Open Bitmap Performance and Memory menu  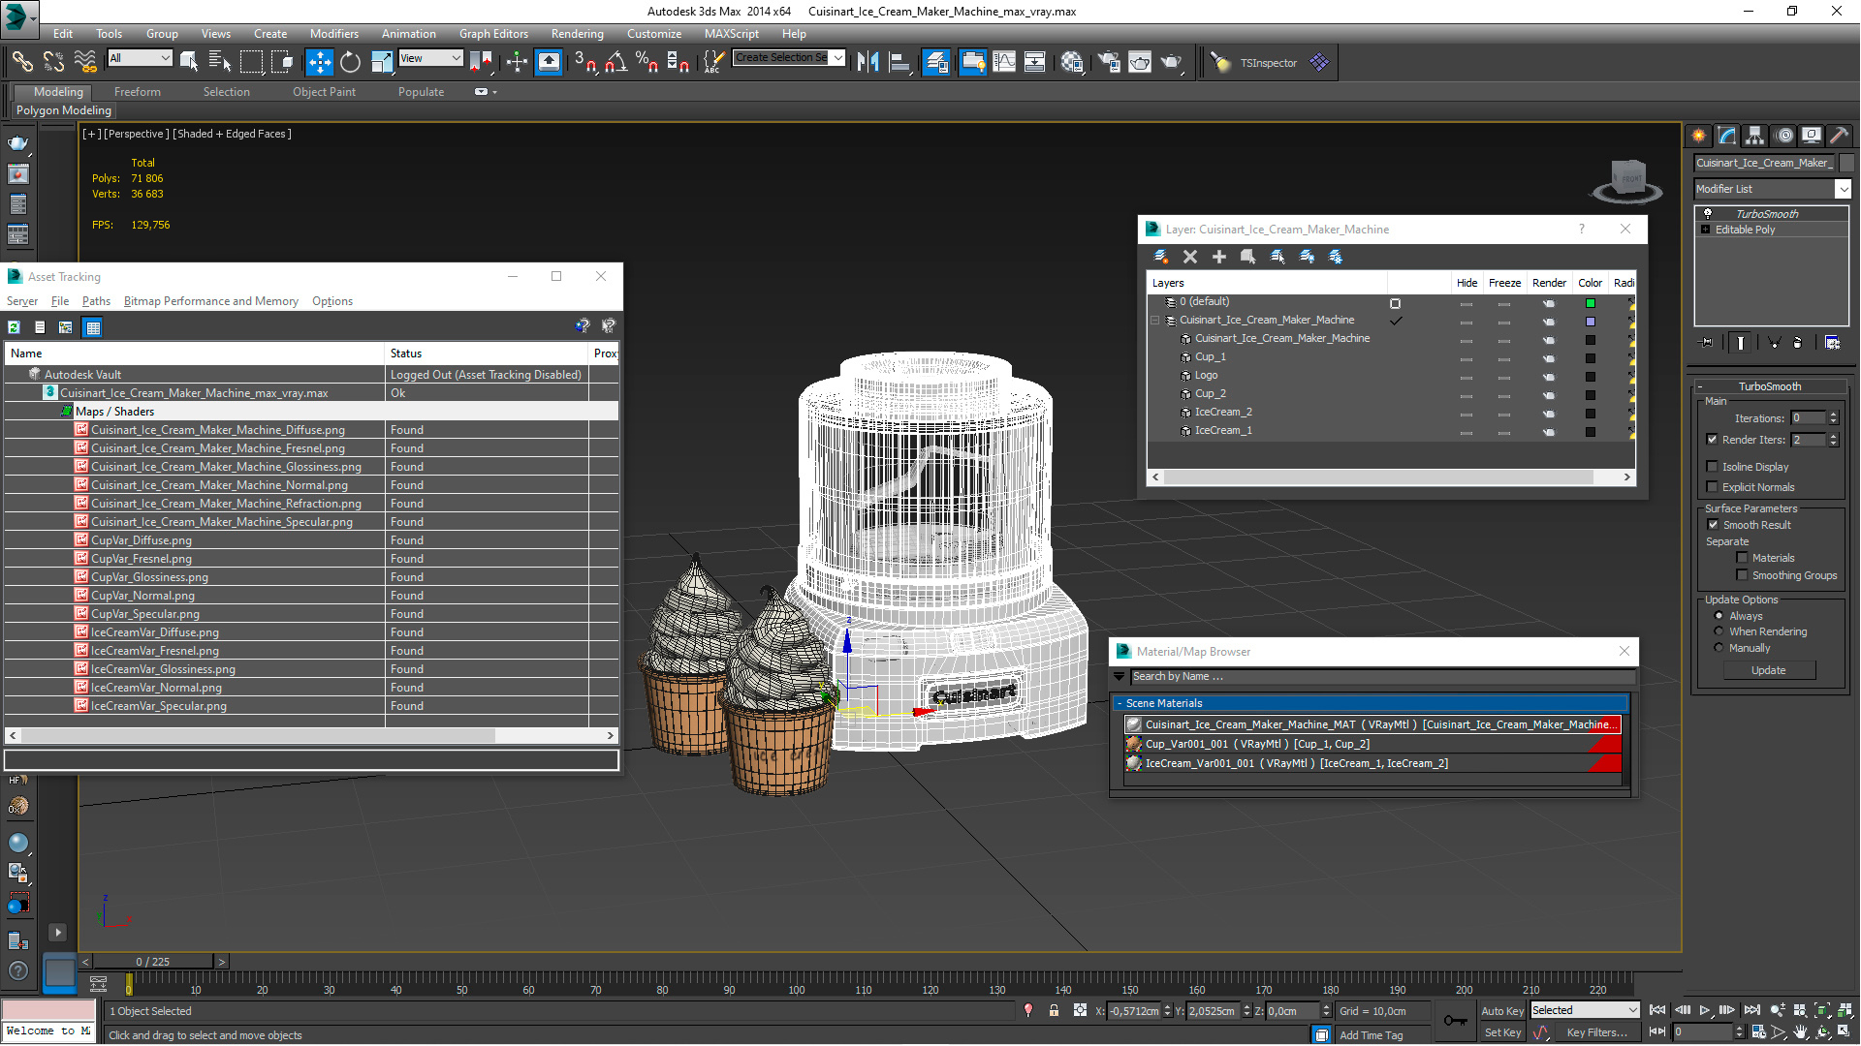coord(210,301)
